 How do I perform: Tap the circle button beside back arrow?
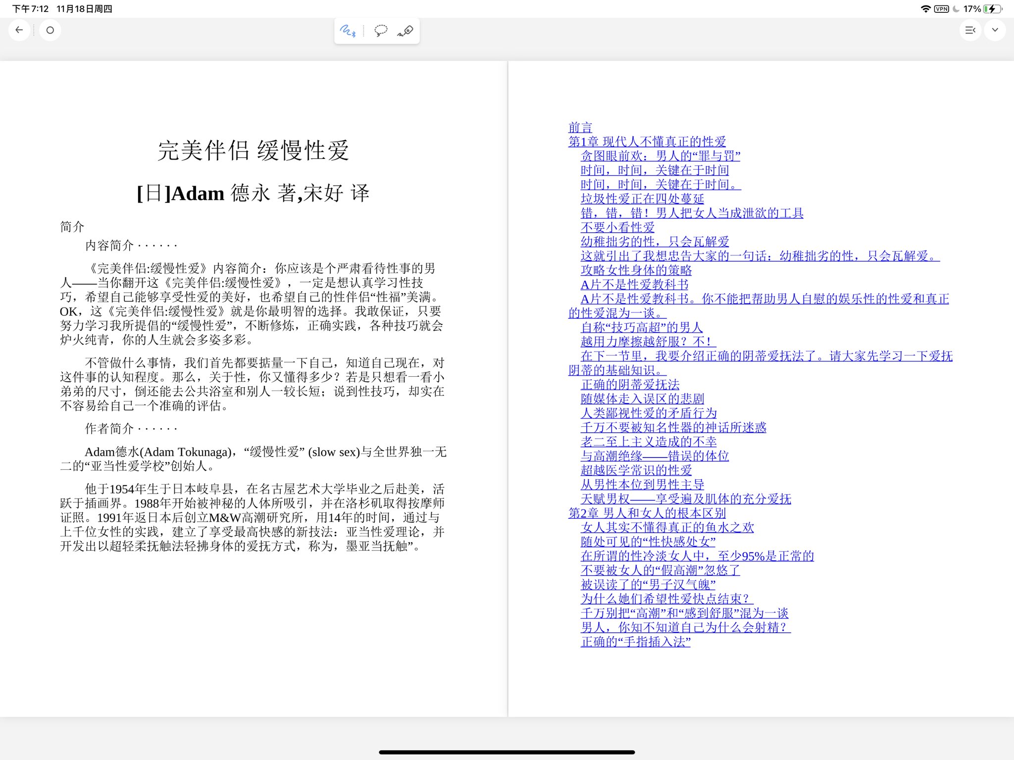[x=50, y=30]
